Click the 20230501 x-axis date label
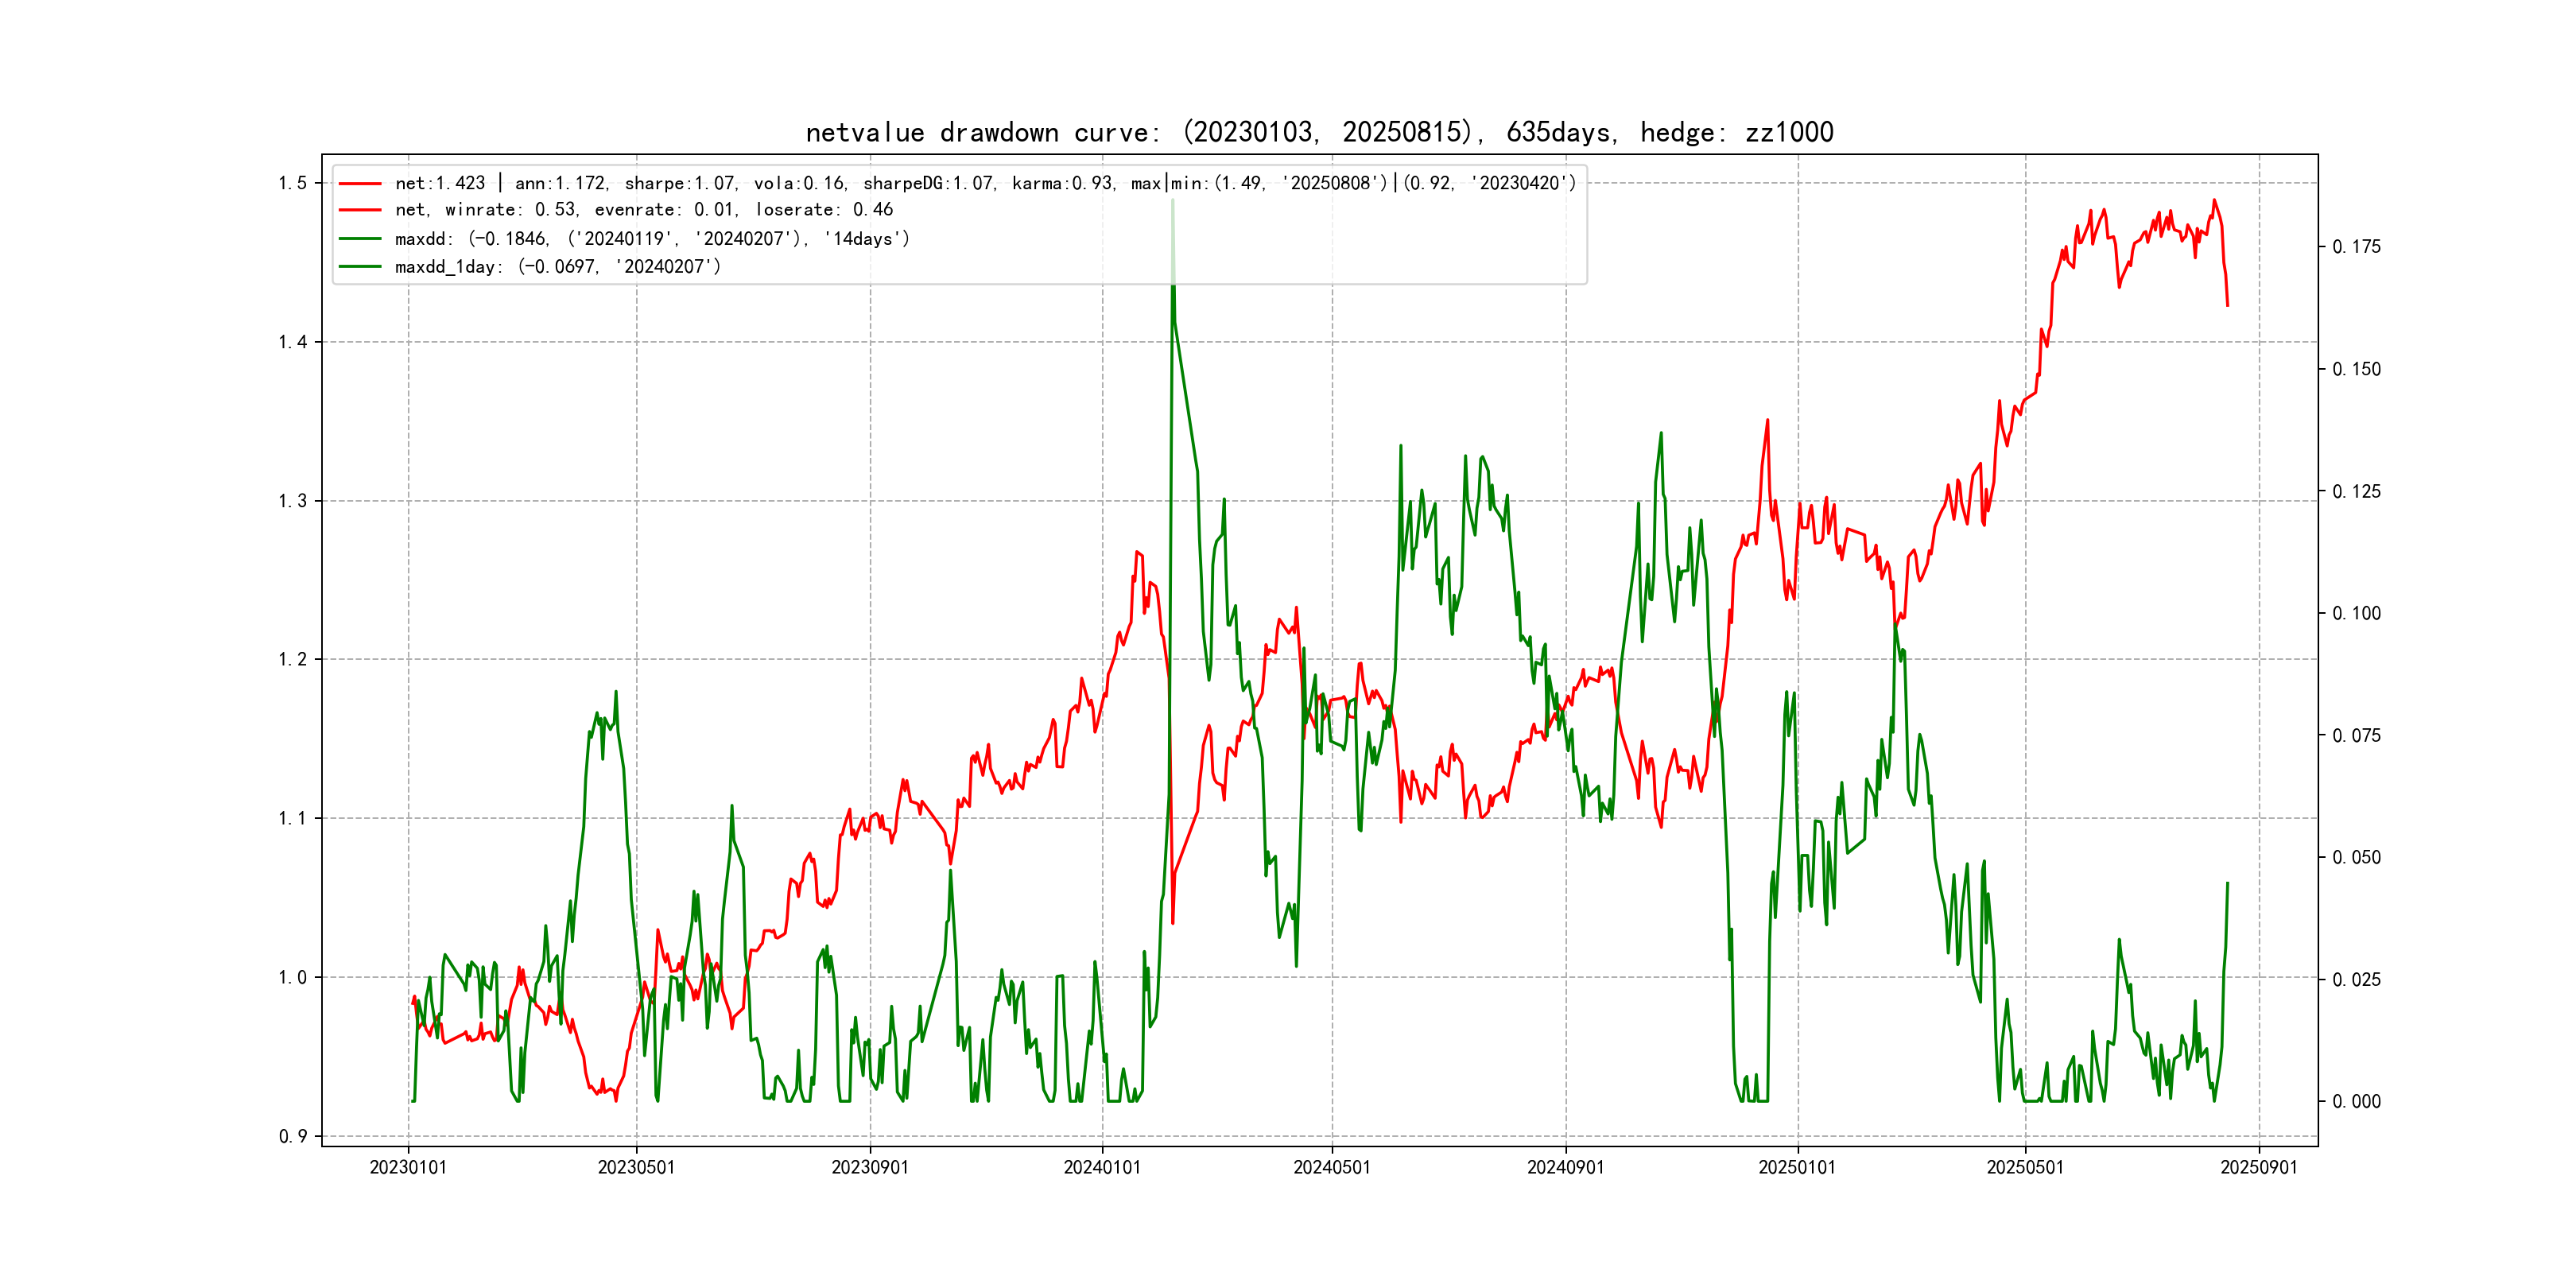 pos(636,1168)
